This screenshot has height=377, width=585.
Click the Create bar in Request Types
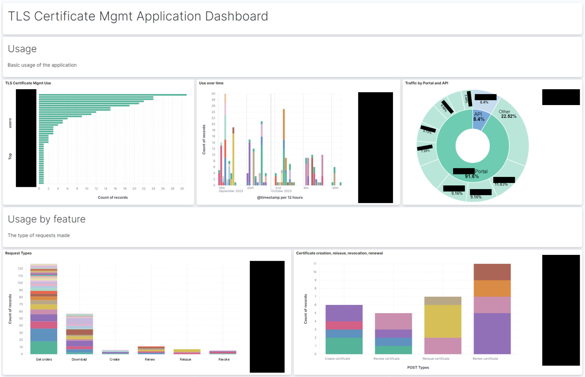pos(115,352)
